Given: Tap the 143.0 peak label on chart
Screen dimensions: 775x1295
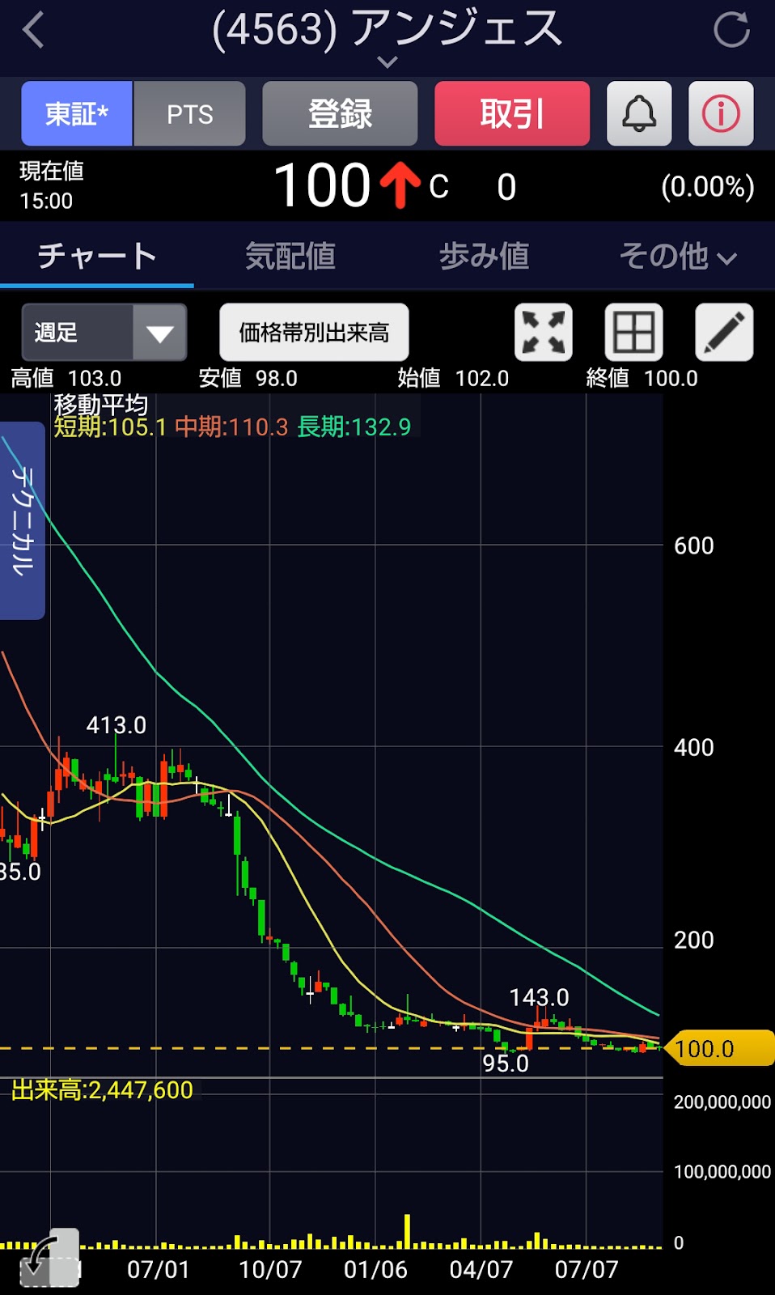Looking at the screenshot, I should click(539, 998).
